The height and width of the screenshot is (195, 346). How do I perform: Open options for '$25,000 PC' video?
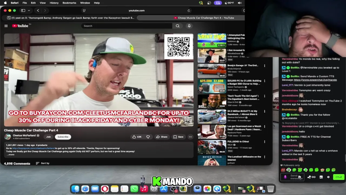coord(264,81)
